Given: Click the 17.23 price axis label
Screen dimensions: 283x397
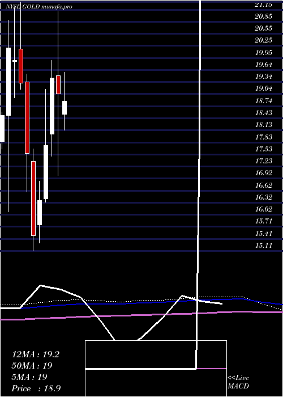Looking at the screenshot, I should 264,161.
